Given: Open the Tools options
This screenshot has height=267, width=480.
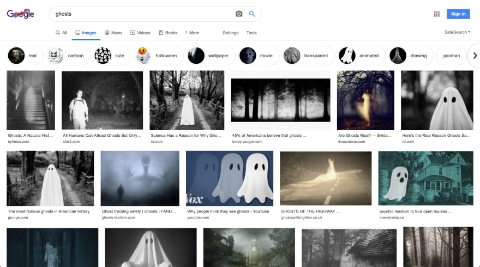Looking at the screenshot, I should click(x=251, y=33).
